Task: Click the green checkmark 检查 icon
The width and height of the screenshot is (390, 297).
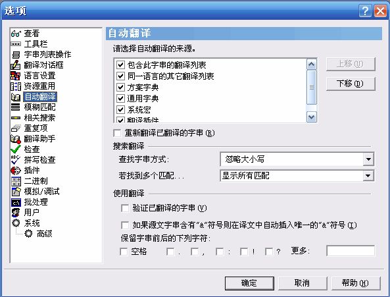Action: pyautogui.click(x=15, y=149)
